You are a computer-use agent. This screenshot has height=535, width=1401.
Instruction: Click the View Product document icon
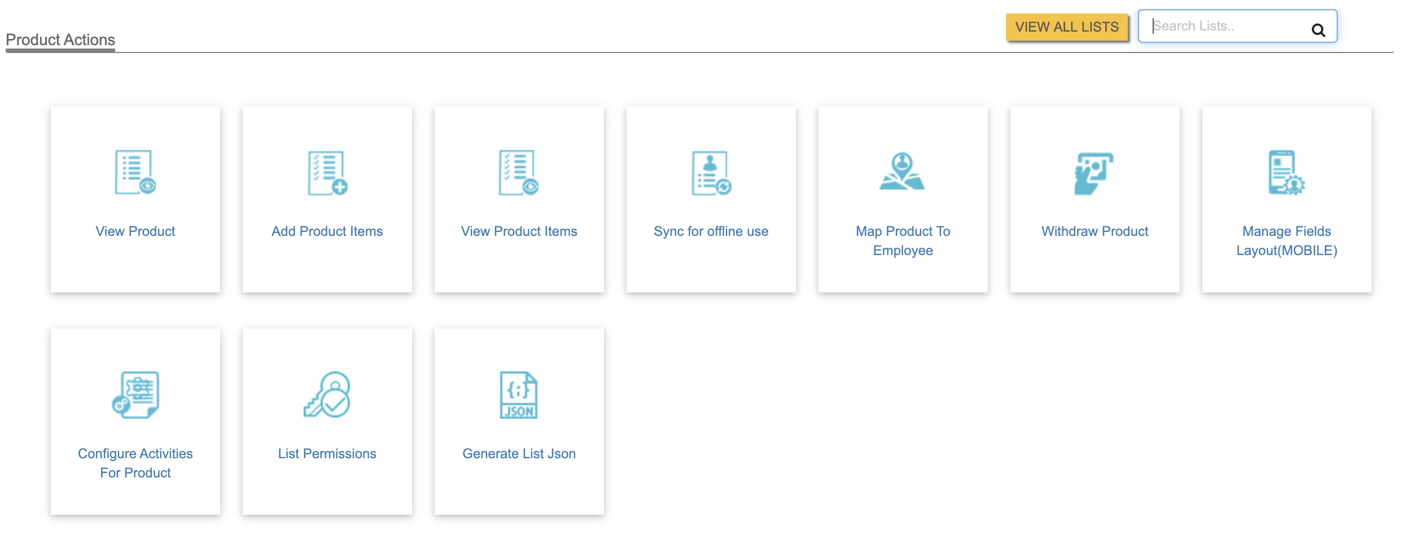point(135,172)
